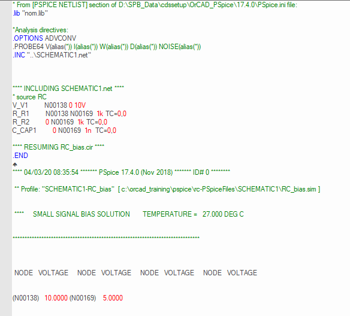The width and height of the screenshot is (350, 316).
Task: Click the .PROBE64 directive line
Action: tap(107, 47)
